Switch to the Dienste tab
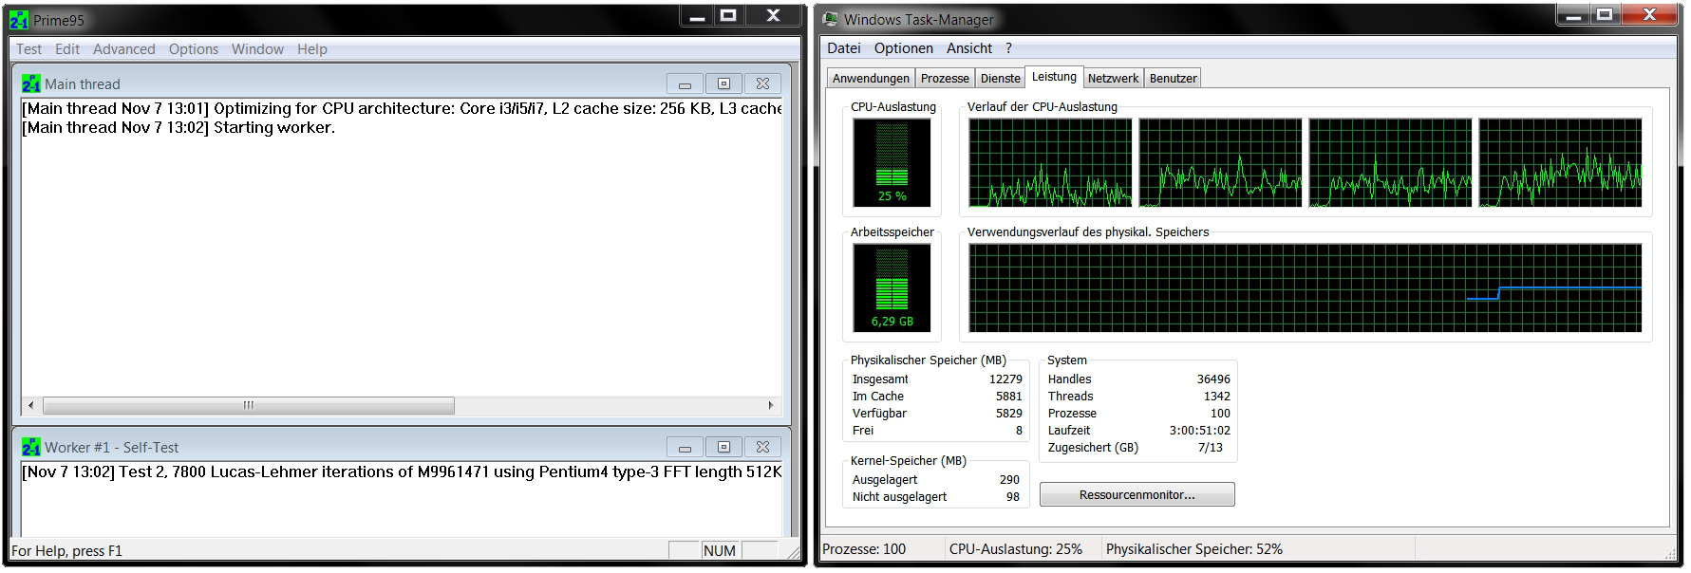 (x=1000, y=79)
